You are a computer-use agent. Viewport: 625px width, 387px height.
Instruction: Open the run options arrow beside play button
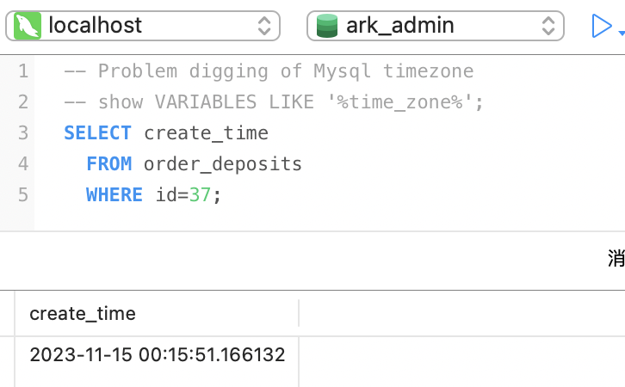[621, 32]
